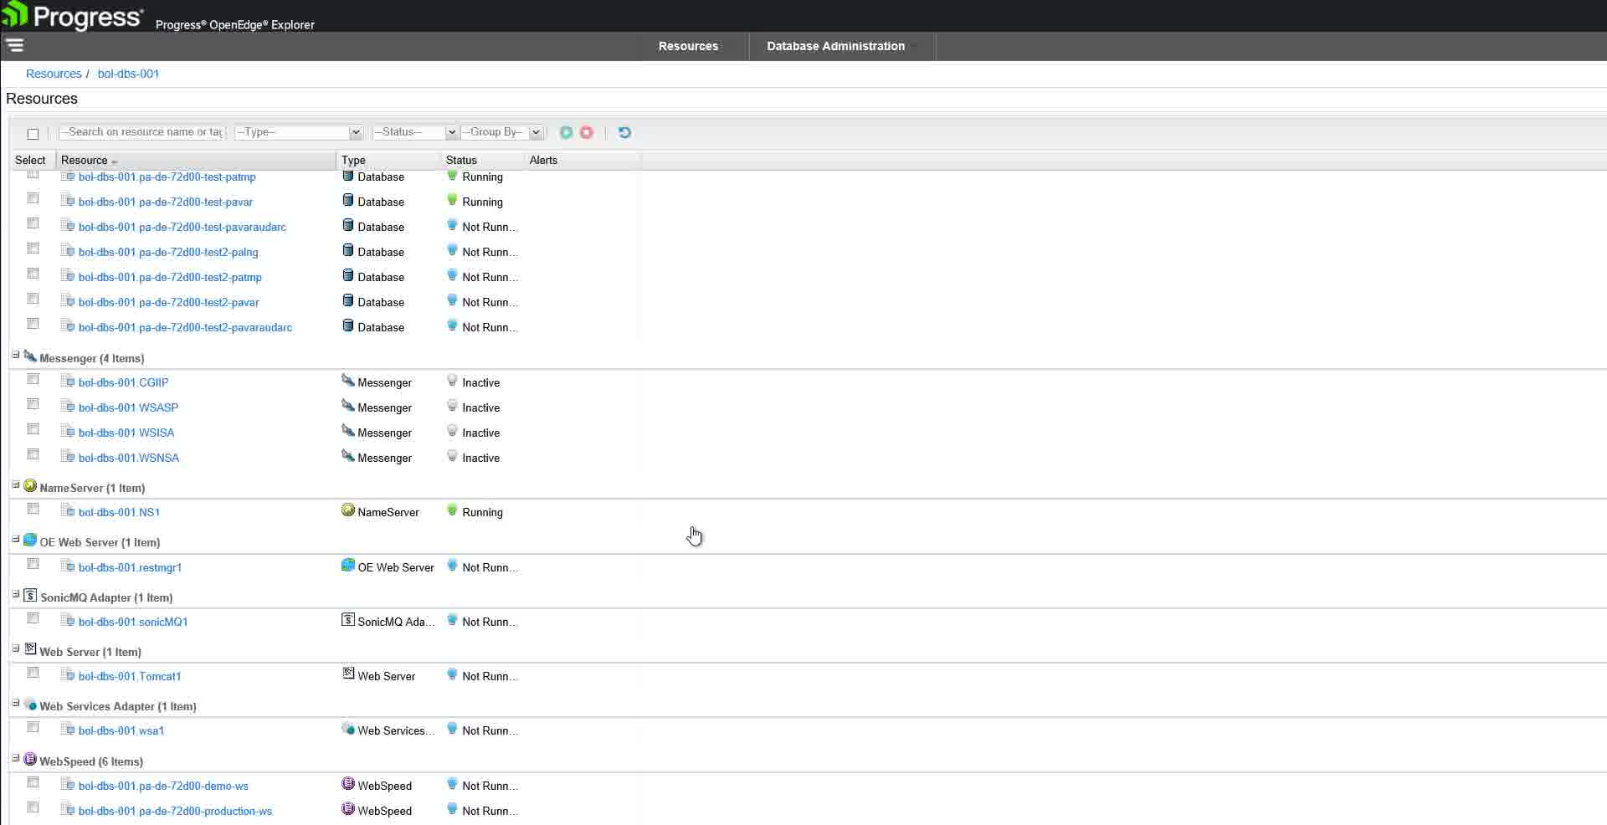Viewport: 1607px width, 825px height.
Task: Click Web Services Adapter group icon
Action: (30, 705)
